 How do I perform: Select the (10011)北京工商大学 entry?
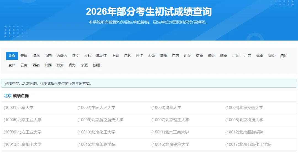click(170, 132)
